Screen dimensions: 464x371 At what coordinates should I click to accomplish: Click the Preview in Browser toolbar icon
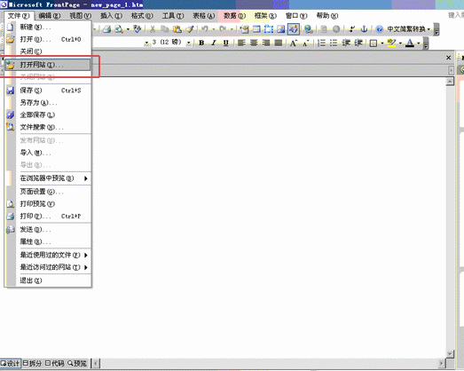click(119, 29)
